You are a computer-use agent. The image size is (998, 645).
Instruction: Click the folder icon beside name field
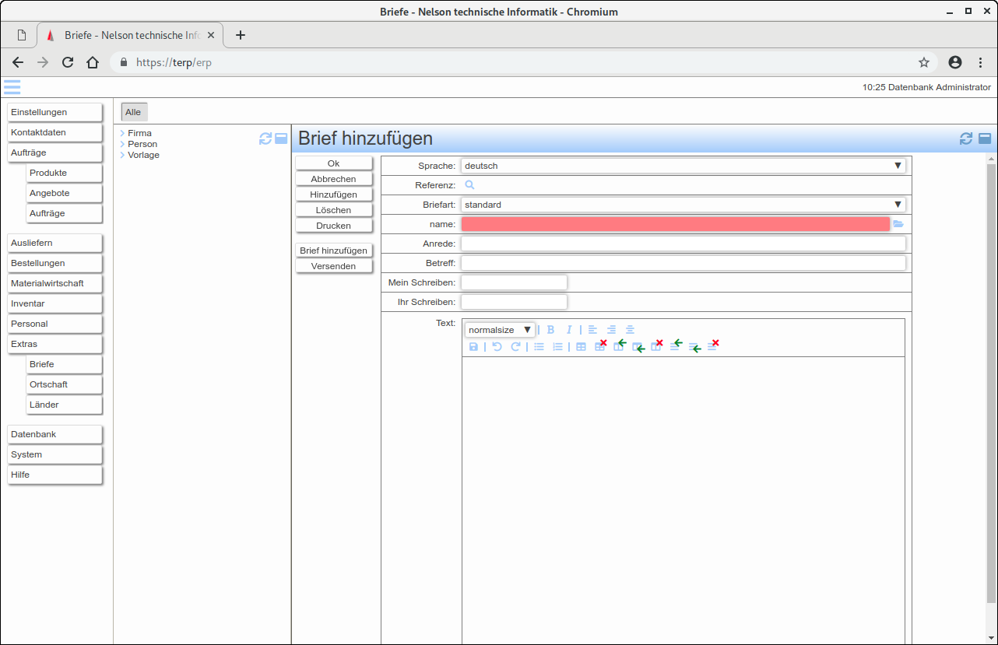click(x=898, y=224)
